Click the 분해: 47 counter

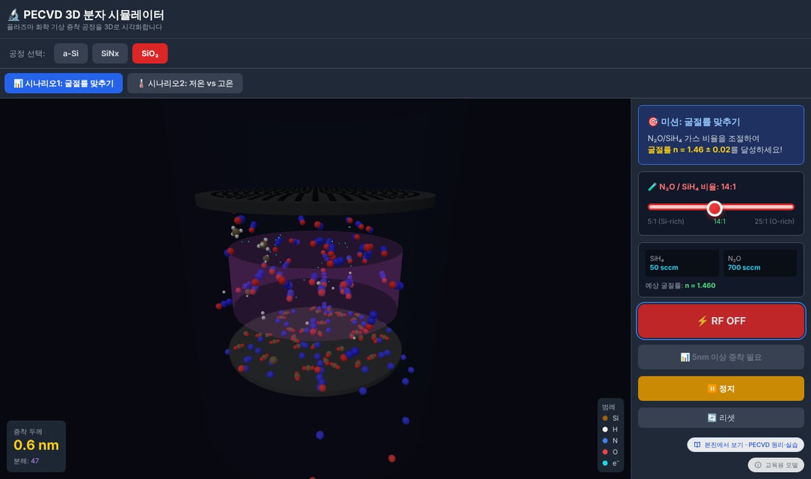(x=26, y=461)
